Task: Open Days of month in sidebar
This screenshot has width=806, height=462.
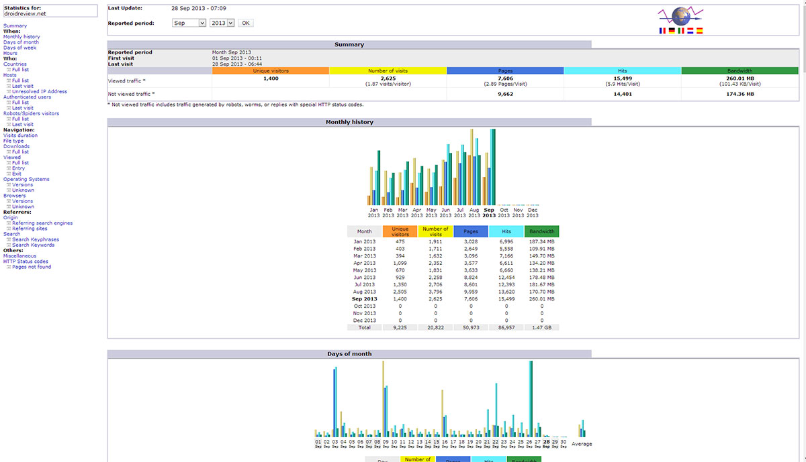Action: pyautogui.click(x=21, y=42)
